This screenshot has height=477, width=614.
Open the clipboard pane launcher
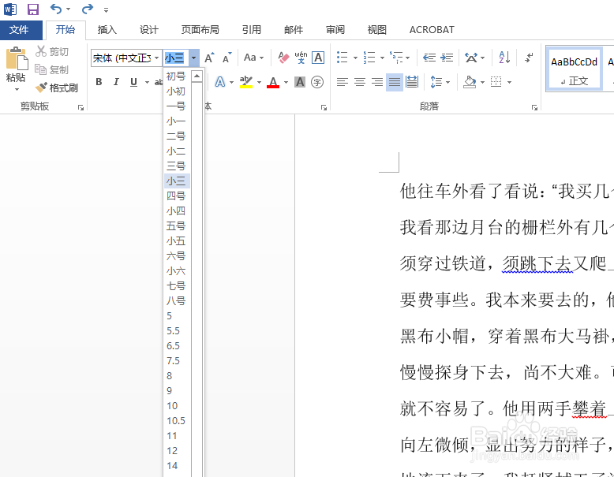(80, 107)
